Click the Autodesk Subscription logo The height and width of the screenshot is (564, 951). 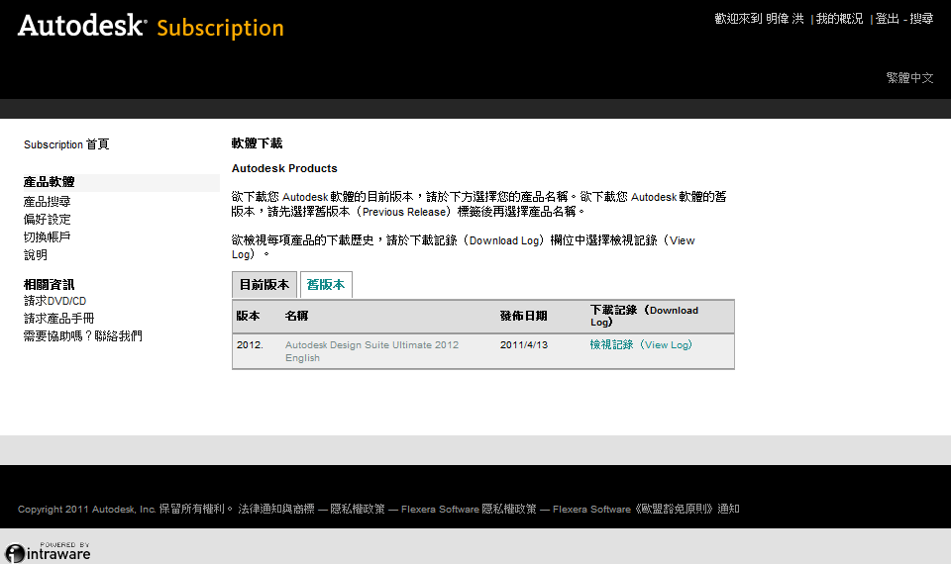[x=151, y=26]
